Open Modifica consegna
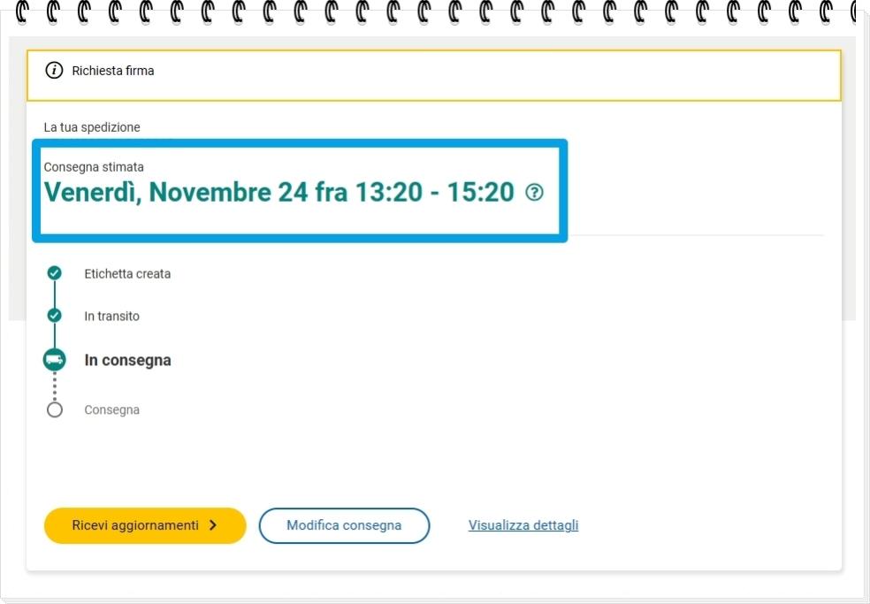 [344, 525]
